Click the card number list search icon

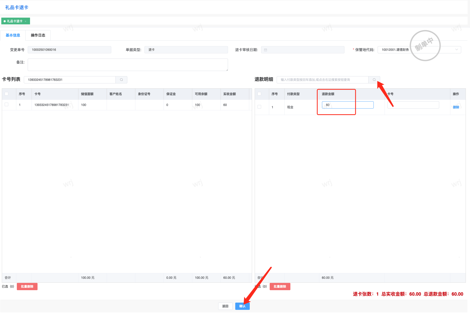point(121,80)
